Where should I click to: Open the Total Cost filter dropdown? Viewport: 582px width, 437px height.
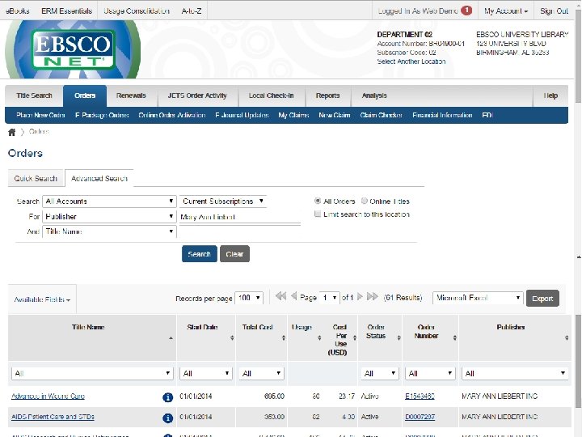coord(261,373)
